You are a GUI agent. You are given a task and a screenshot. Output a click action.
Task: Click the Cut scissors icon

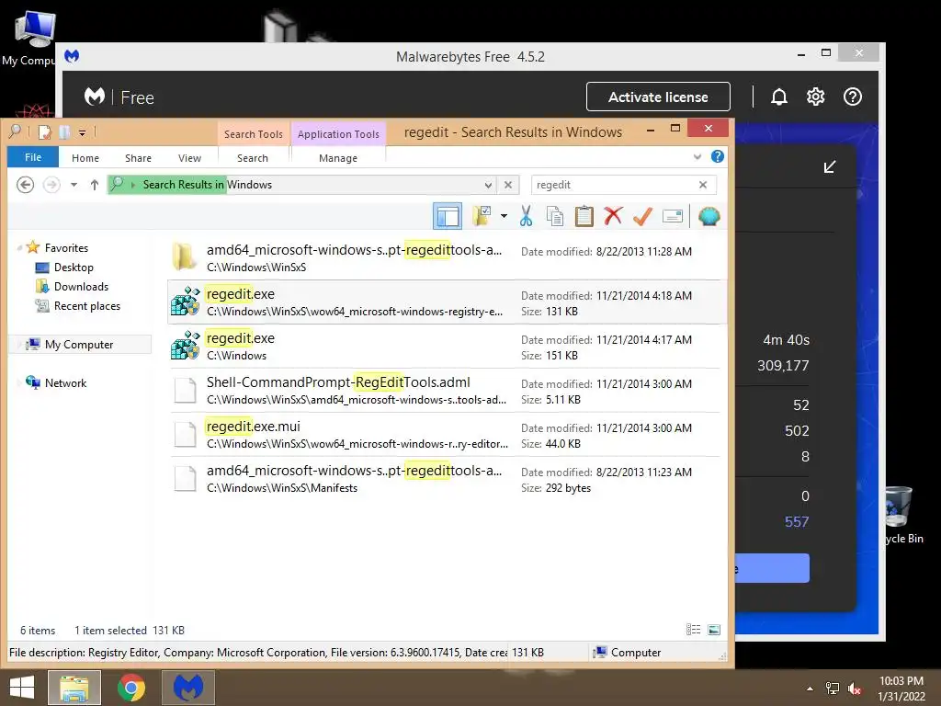527,216
